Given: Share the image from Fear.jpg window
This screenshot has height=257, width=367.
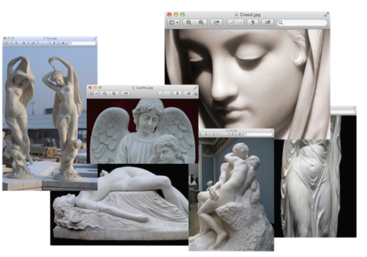Looking at the screenshot, I should pyautogui.click(x=33, y=43).
